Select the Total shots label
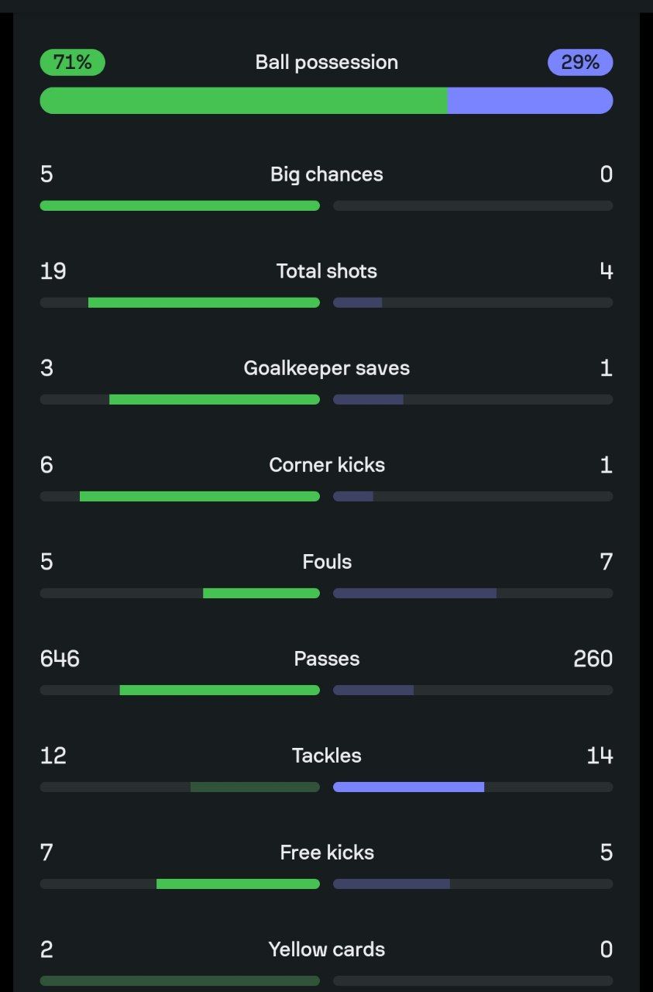Screen dimensions: 653x992 326,271
